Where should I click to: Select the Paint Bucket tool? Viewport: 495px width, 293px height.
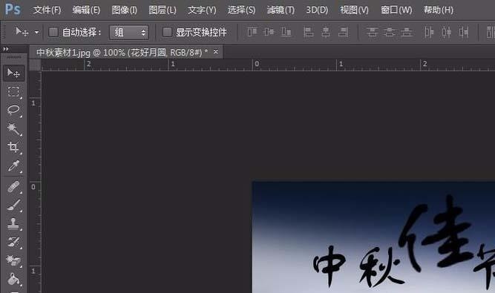tap(13, 279)
